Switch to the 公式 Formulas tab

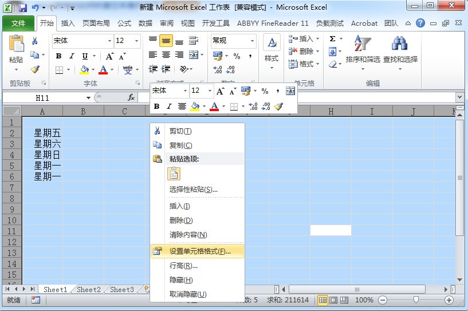pyautogui.click(x=124, y=23)
